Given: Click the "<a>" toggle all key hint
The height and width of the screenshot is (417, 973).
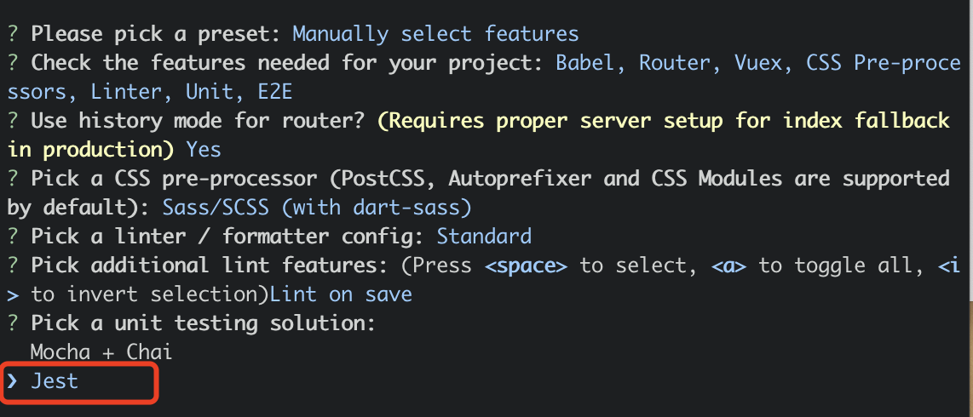Looking at the screenshot, I should point(729,266).
